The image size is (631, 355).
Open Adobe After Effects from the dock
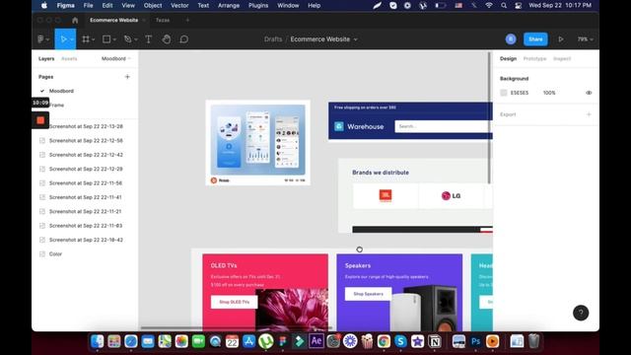tap(316, 341)
